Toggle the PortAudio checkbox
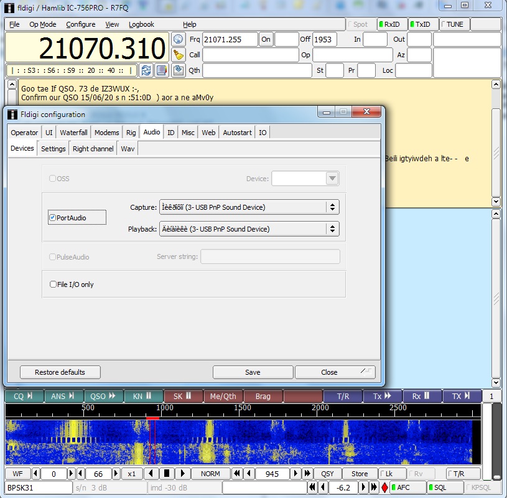Image resolution: width=507 pixels, height=498 pixels. coord(53,218)
